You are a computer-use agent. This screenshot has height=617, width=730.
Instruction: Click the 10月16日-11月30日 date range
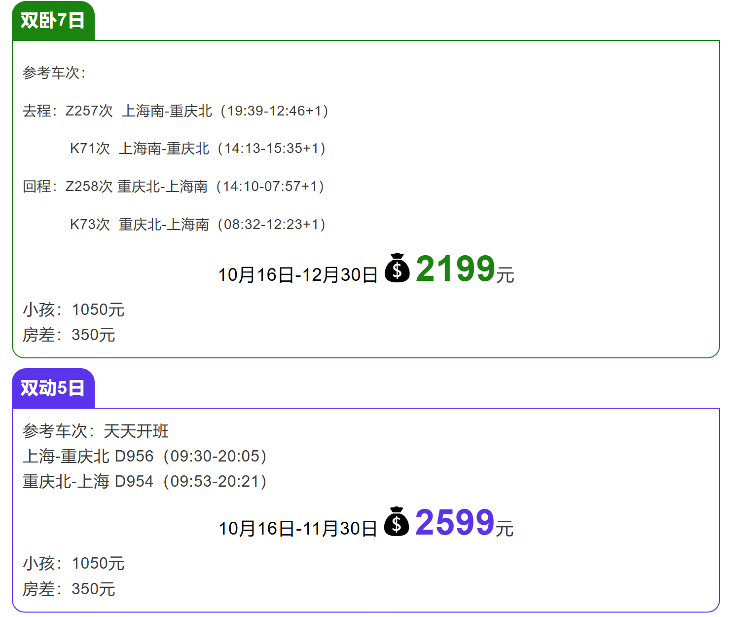(298, 529)
